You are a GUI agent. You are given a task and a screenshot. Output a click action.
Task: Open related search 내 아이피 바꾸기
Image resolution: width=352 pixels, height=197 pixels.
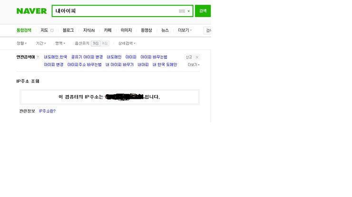point(120,65)
